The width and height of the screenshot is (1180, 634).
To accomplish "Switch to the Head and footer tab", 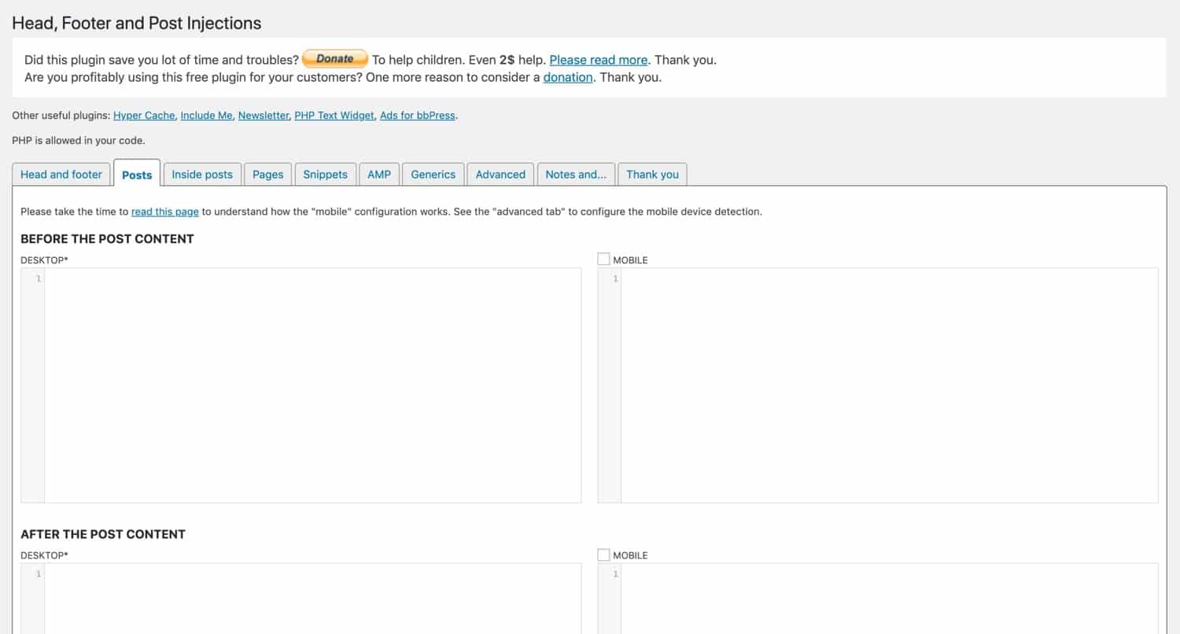I will click(x=61, y=175).
